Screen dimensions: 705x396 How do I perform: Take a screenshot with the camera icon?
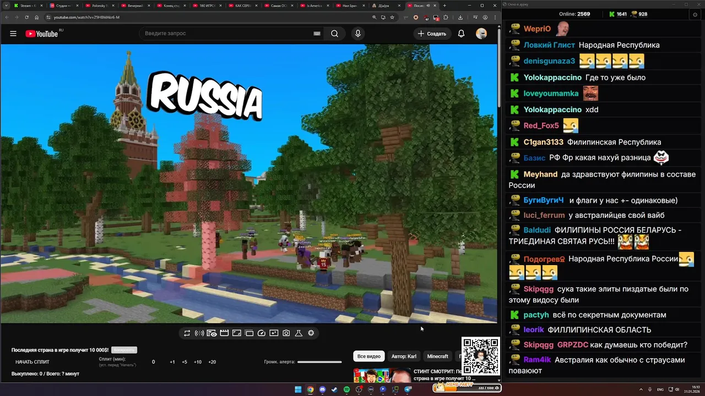(x=286, y=333)
